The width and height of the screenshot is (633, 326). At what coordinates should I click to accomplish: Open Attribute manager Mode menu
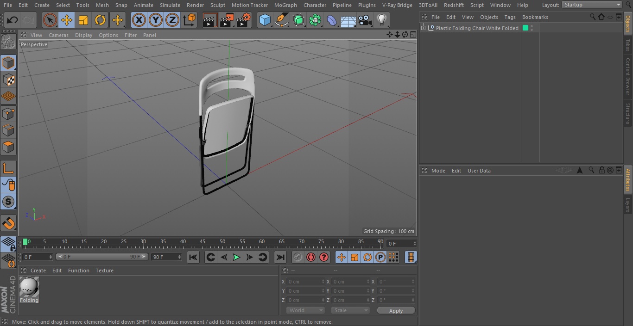click(438, 171)
